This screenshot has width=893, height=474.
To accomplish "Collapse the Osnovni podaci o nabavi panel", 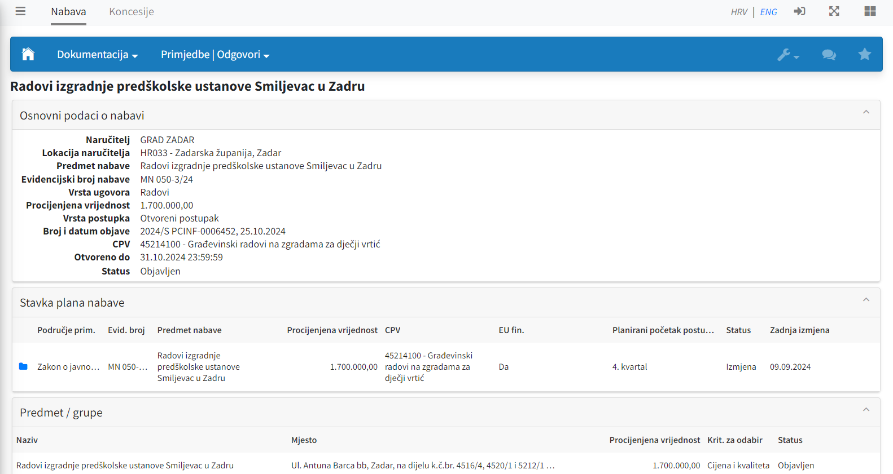I will coord(866,112).
